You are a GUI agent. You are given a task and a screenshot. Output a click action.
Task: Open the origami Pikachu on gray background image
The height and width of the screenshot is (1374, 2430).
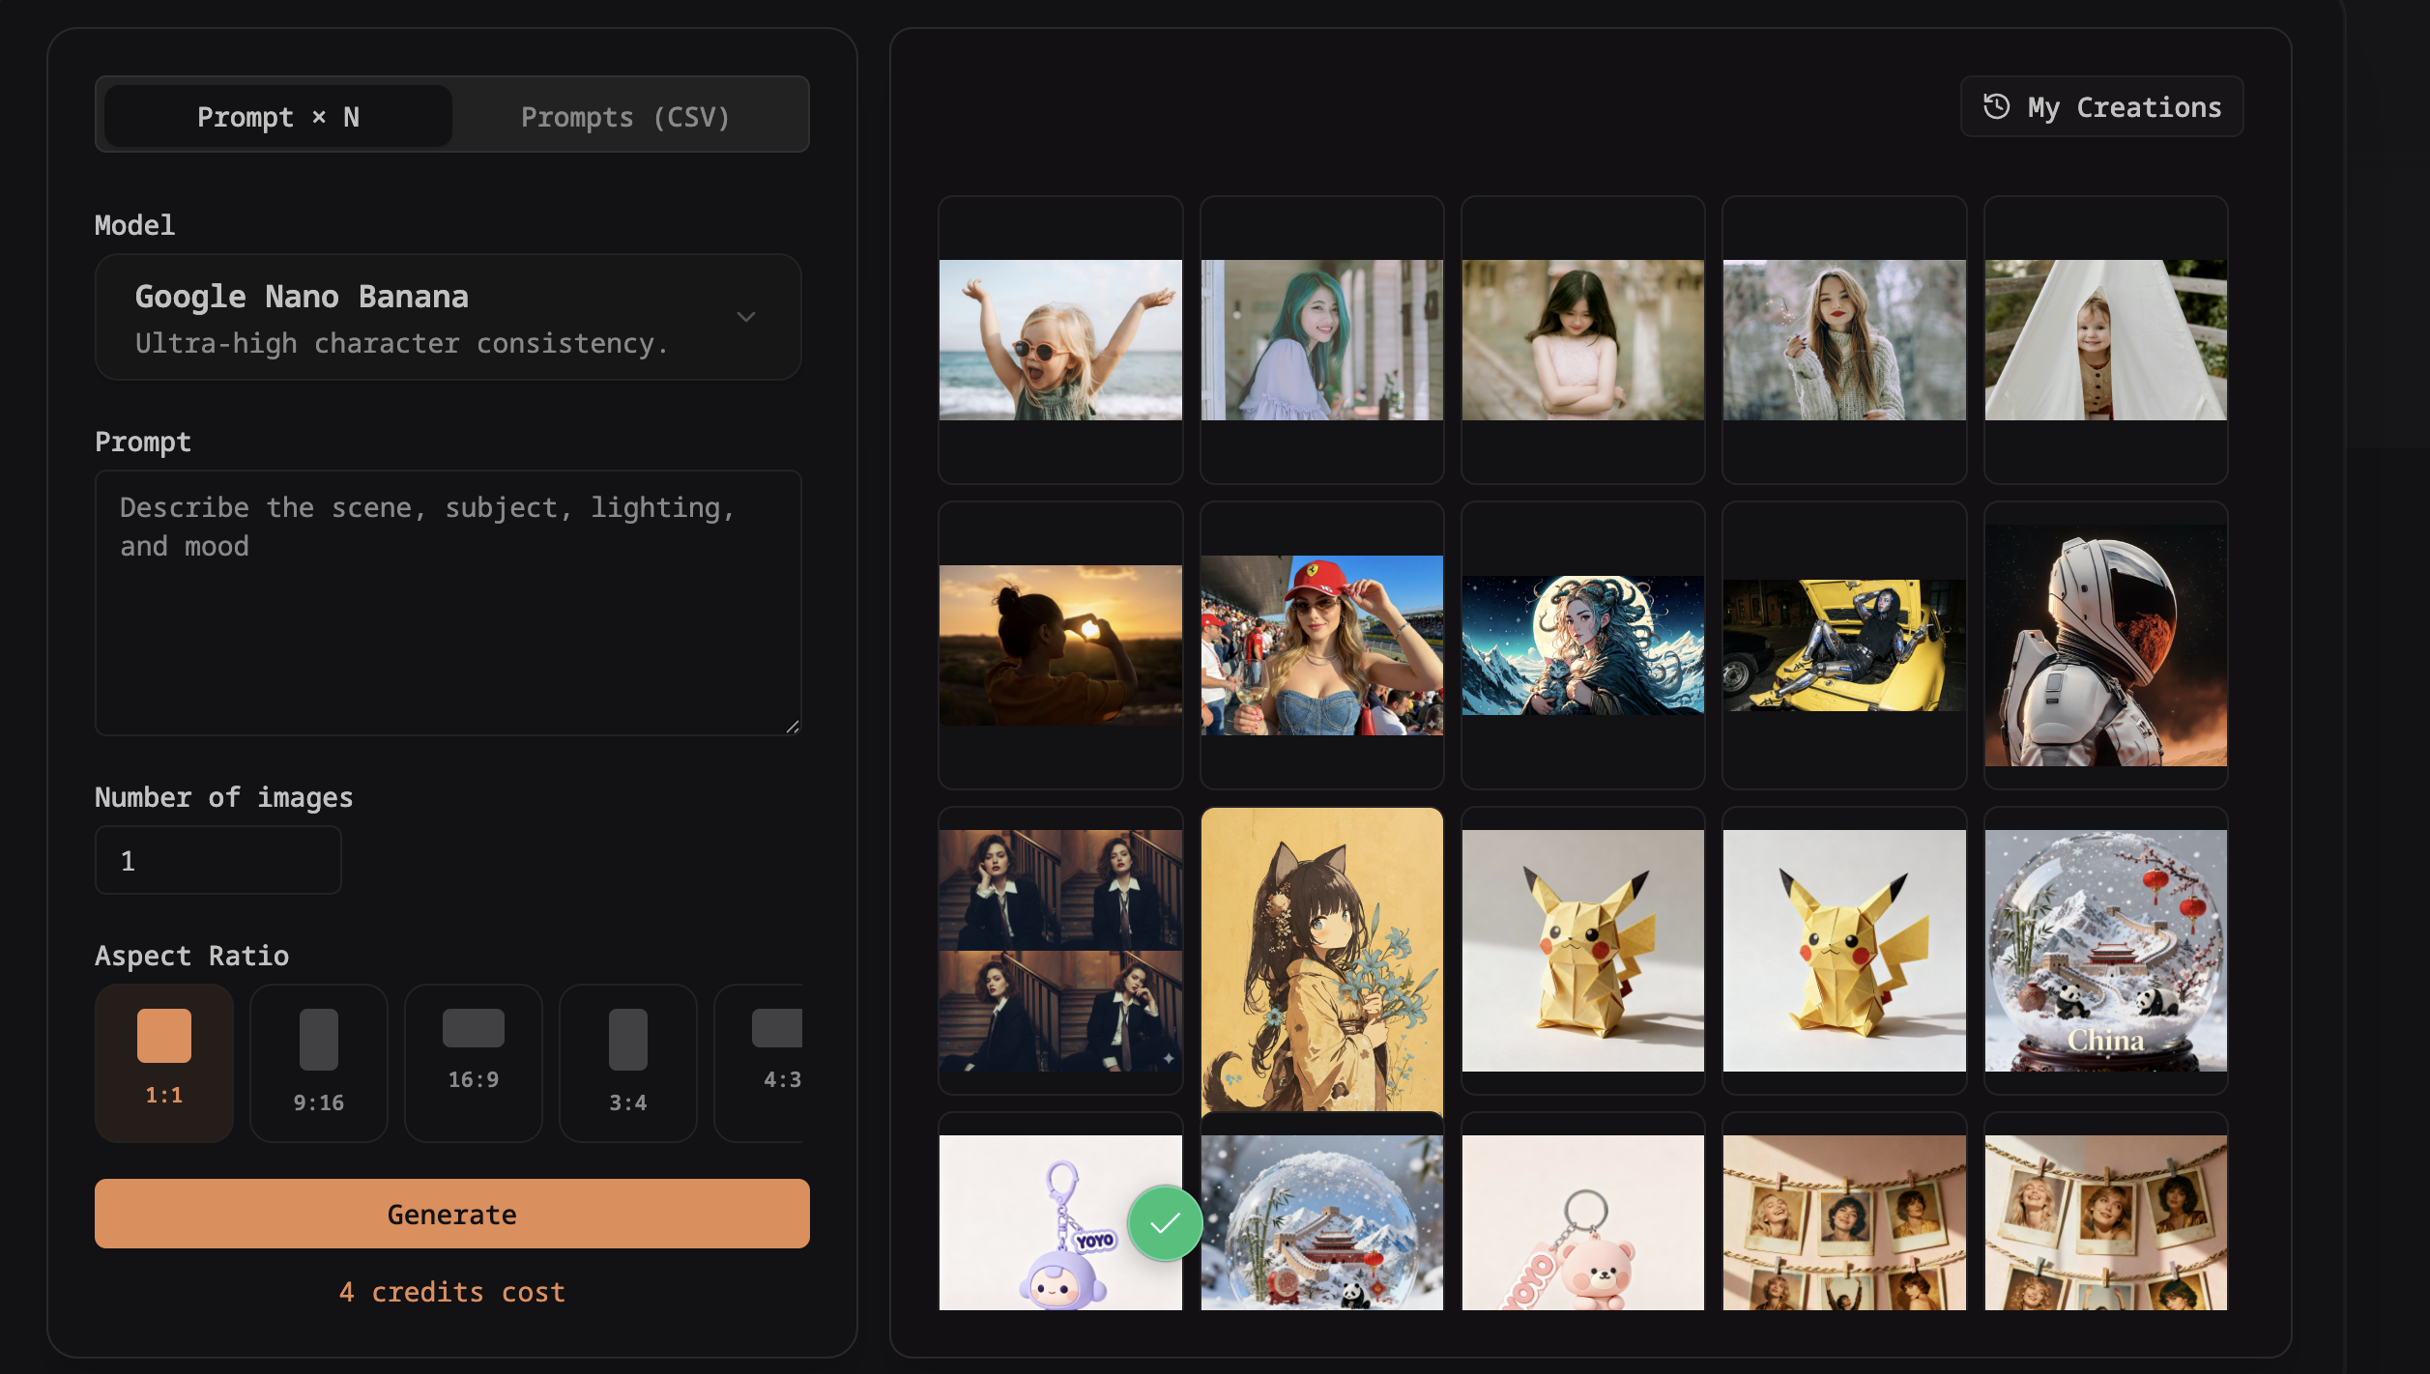[1583, 951]
